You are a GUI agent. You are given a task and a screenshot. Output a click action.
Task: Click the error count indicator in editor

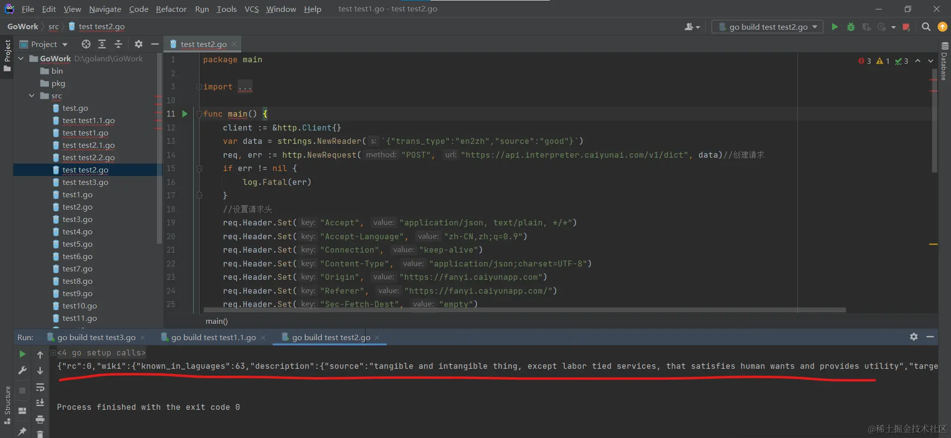click(865, 61)
